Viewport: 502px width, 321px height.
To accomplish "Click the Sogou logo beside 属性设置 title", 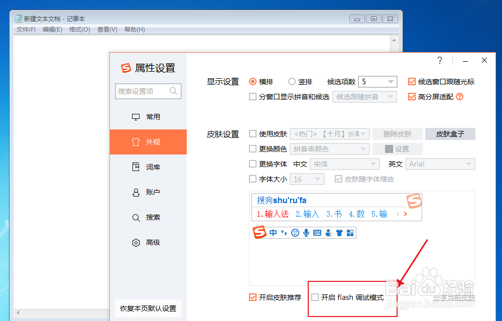I will click(126, 68).
